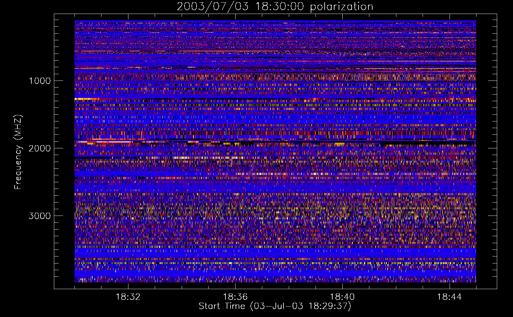
Task: Select the 'Frequency (MHZ)' axis label
Action: 18,152
